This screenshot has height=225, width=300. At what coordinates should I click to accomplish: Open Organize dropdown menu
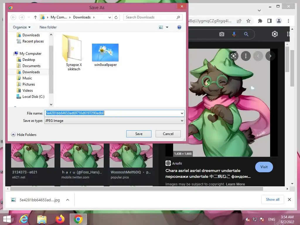(x=22, y=27)
